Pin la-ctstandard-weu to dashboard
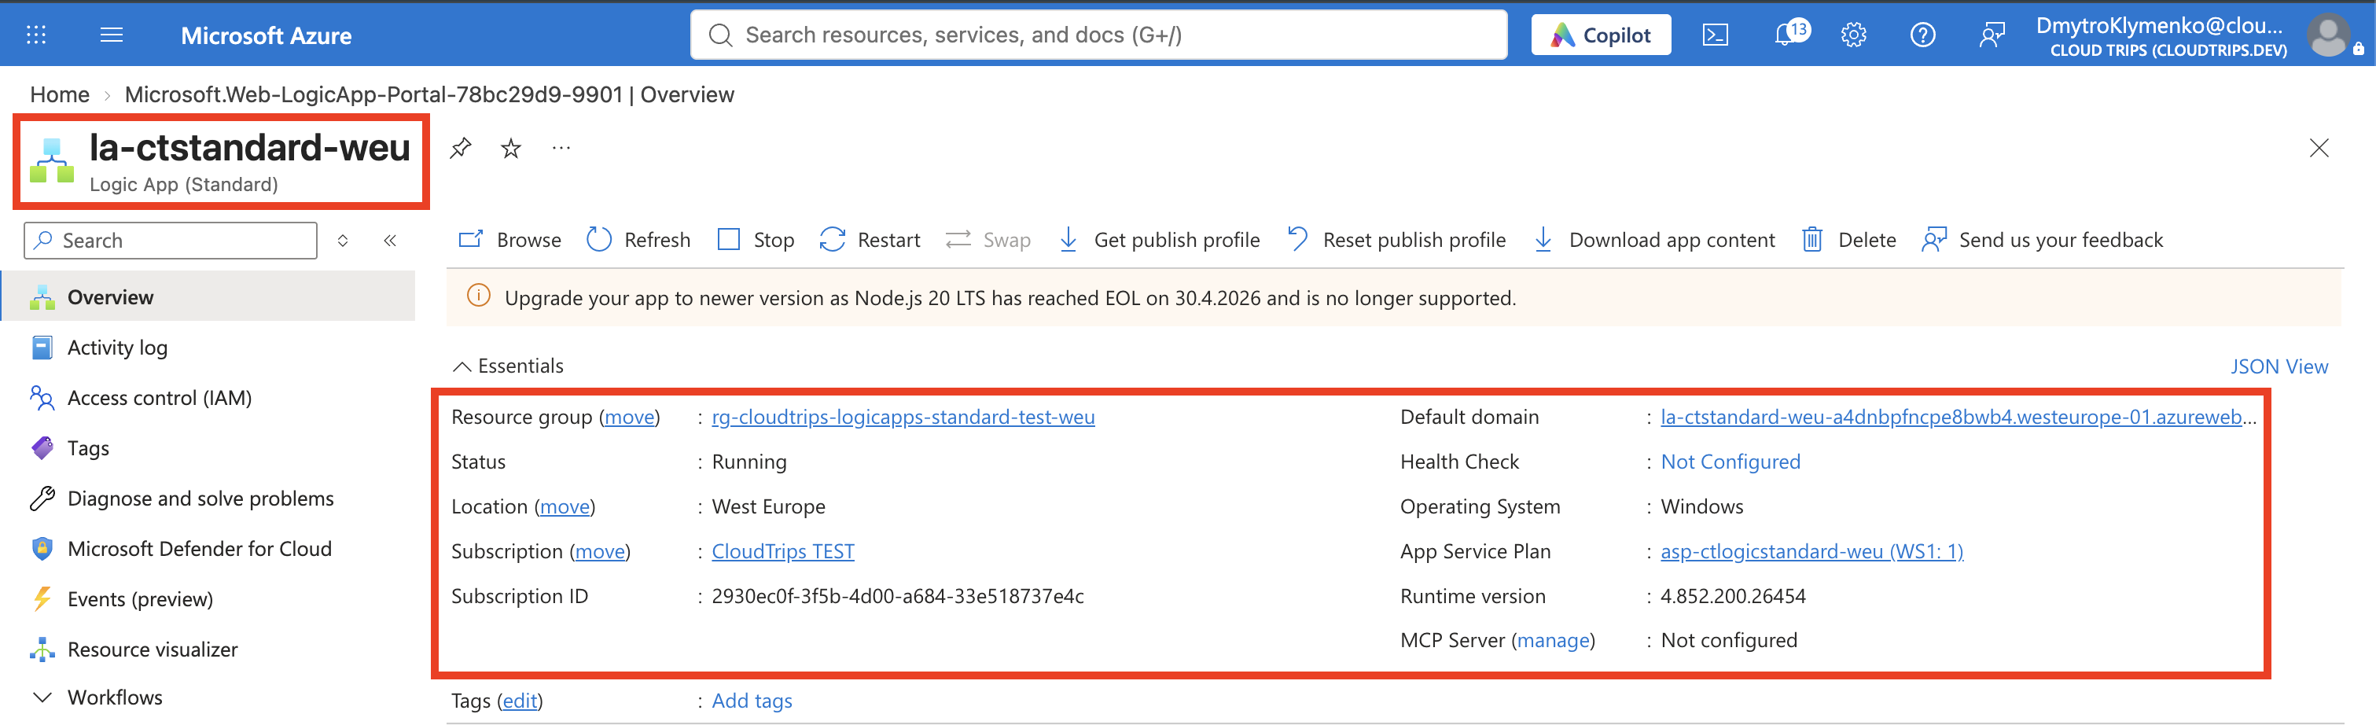2376x725 pixels. click(x=460, y=148)
